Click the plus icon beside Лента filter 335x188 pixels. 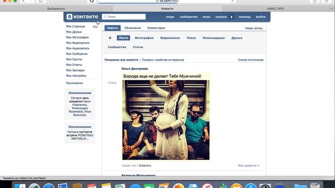[110, 38]
